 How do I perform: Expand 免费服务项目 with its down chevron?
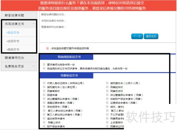(34, 66)
